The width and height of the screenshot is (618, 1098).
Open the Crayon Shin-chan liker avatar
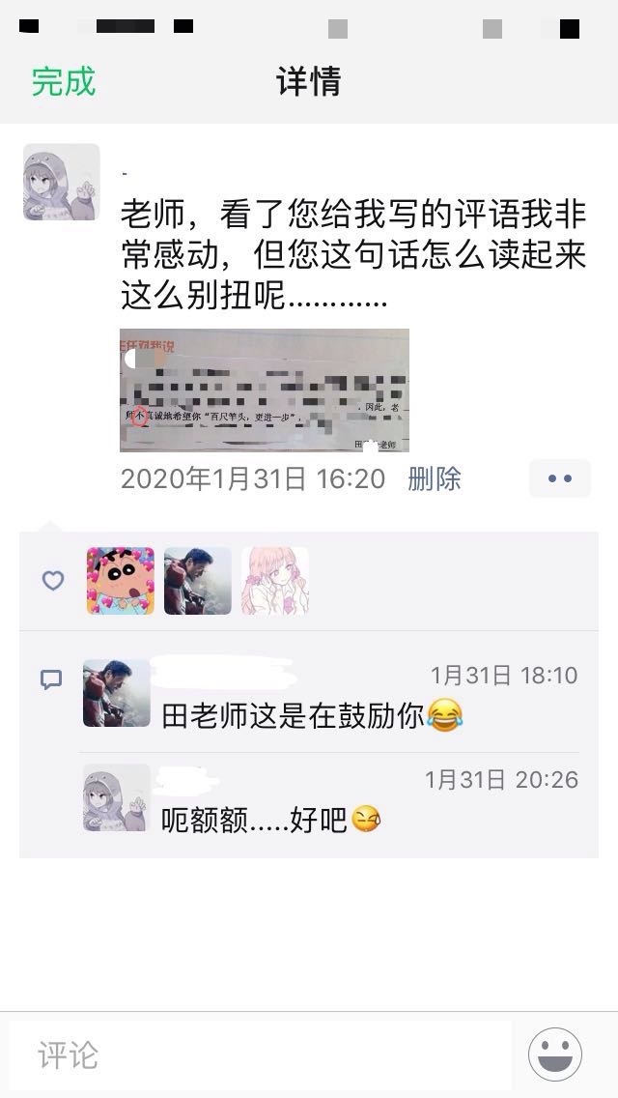click(121, 581)
